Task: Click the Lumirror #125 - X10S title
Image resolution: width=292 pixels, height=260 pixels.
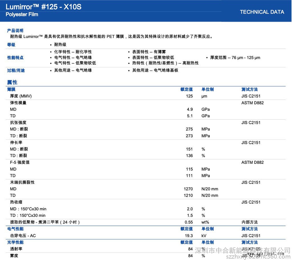Action: pyautogui.click(x=43, y=7)
